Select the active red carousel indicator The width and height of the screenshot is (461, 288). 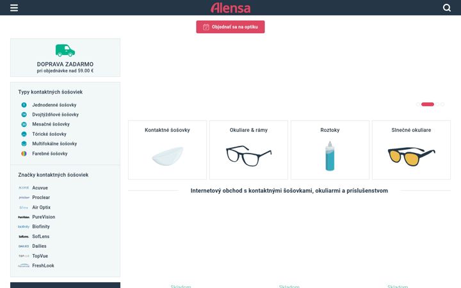[x=428, y=104]
